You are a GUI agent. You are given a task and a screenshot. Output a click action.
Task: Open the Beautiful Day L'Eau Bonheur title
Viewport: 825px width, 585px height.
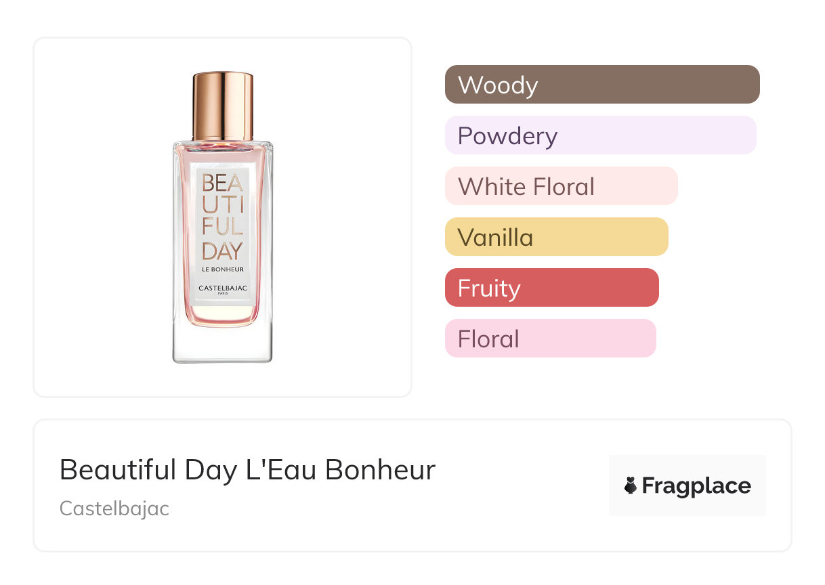(247, 470)
